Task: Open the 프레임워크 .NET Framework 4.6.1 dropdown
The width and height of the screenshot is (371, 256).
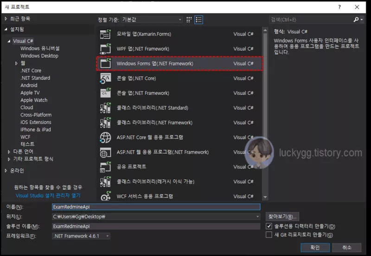Action: coord(81,236)
